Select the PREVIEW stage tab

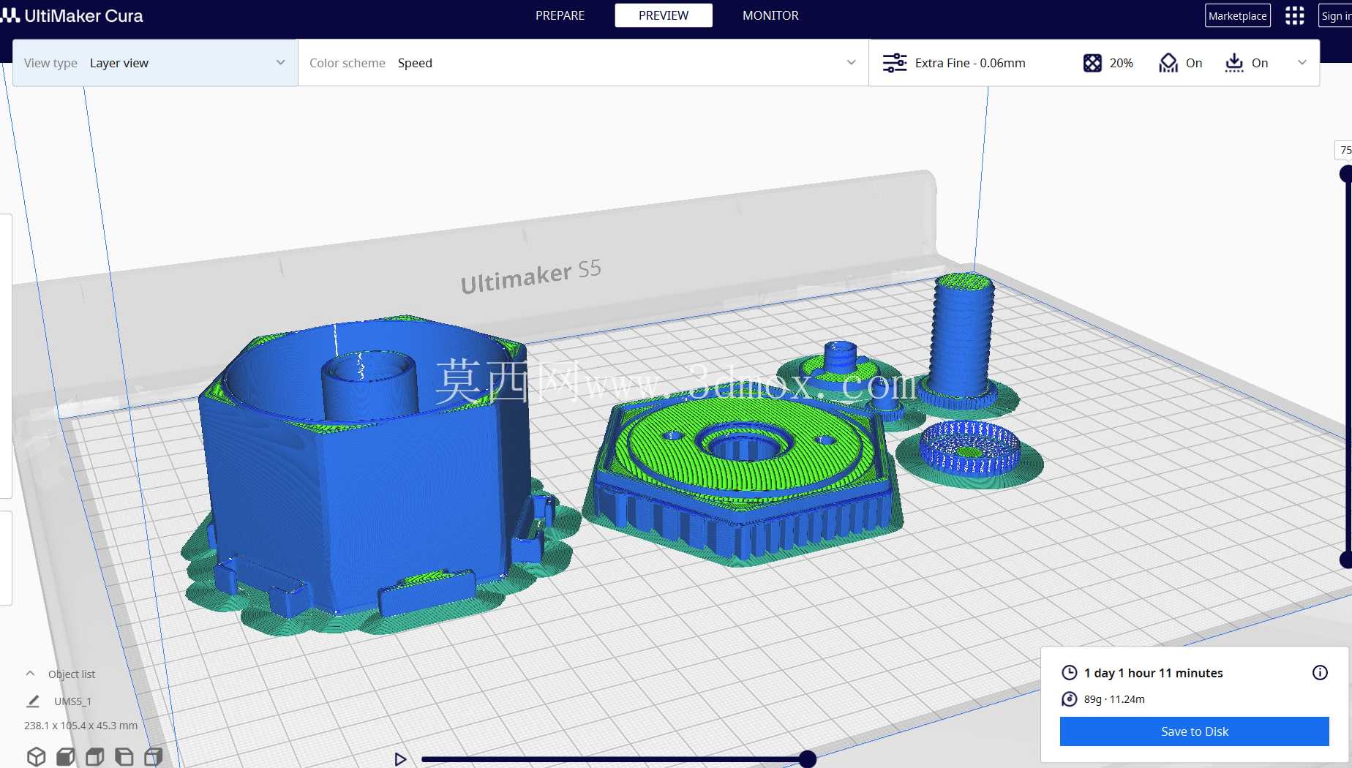coord(664,15)
